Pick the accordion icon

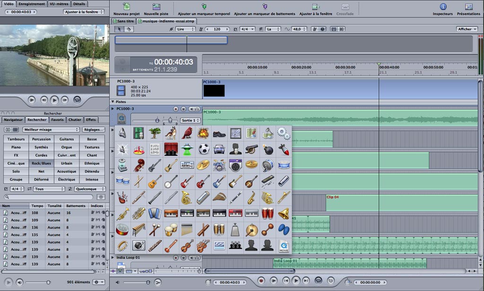point(155,214)
